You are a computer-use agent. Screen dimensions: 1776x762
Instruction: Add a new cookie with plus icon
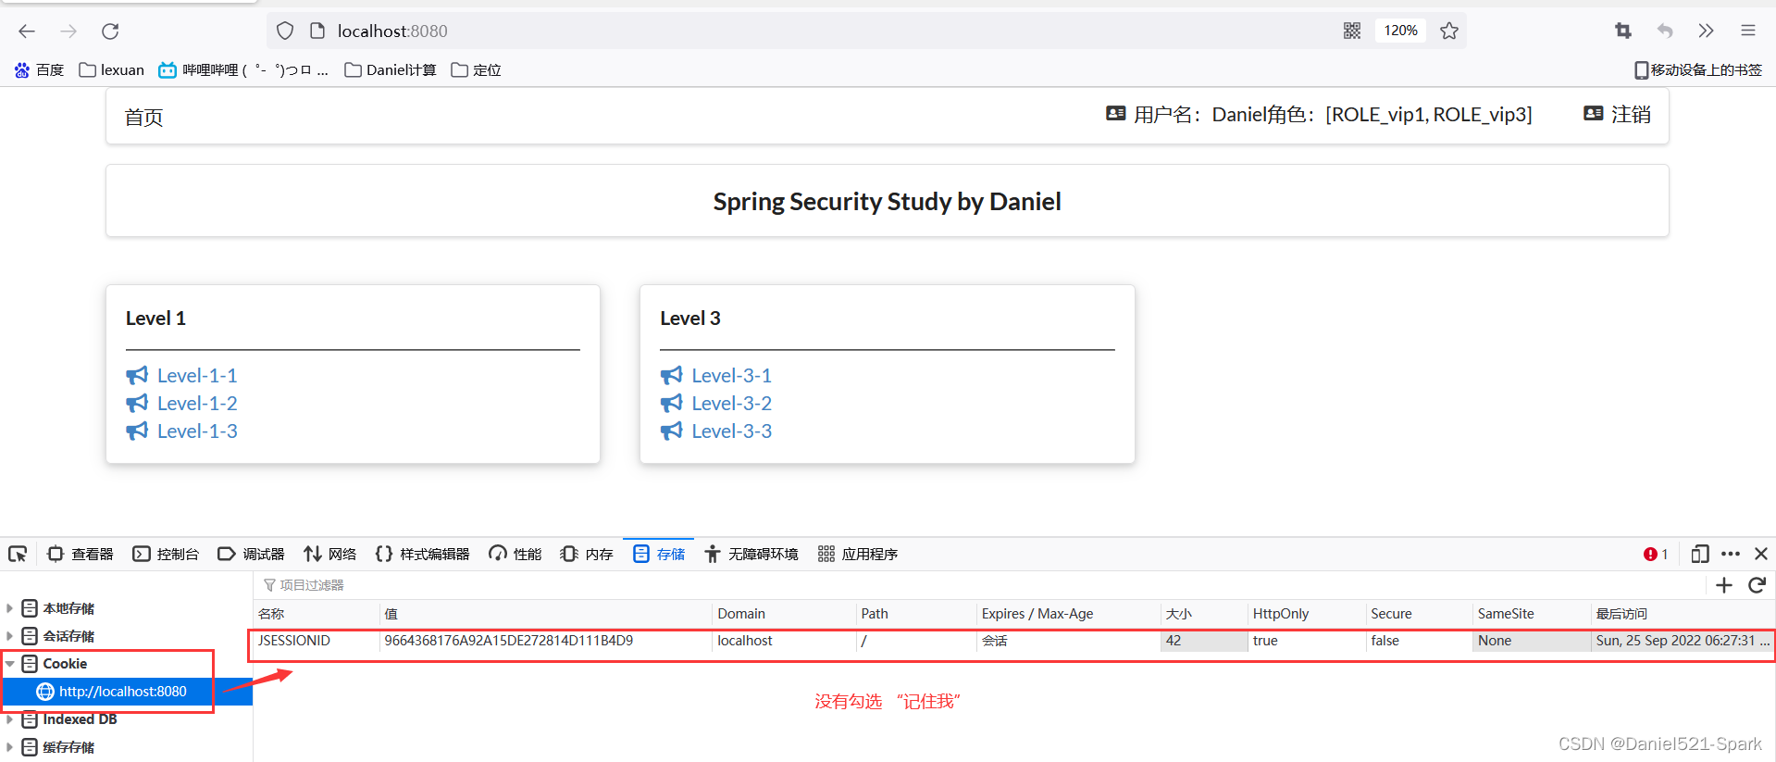pyautogui.click(x=1723, y=585)
